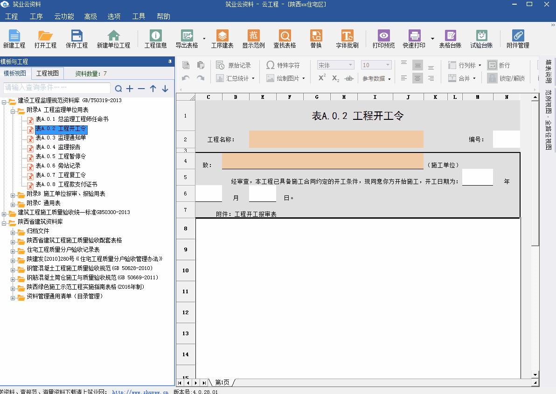Launch the 替换 replace function
The image size is (556, 394).
tap(317, 39)
